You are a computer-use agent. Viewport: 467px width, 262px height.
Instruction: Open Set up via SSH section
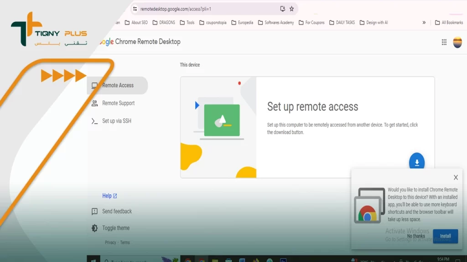(x=117, y=121)
